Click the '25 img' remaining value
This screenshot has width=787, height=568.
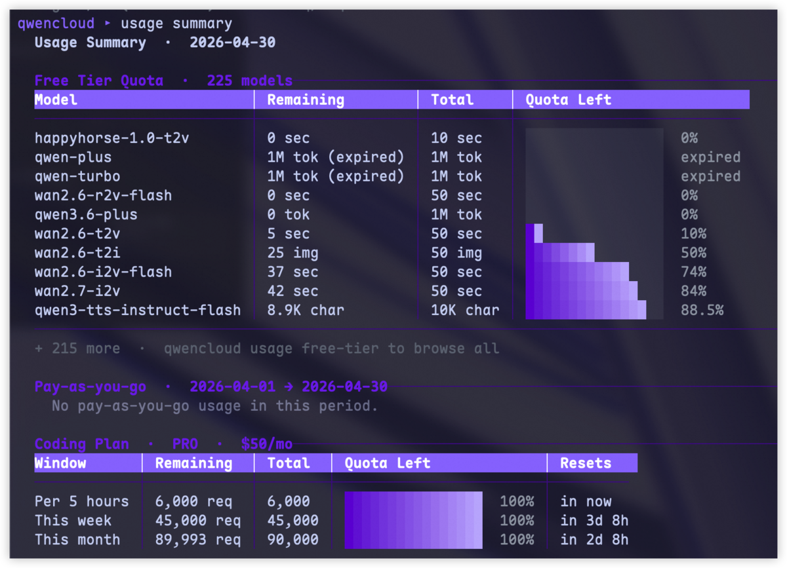293,253
